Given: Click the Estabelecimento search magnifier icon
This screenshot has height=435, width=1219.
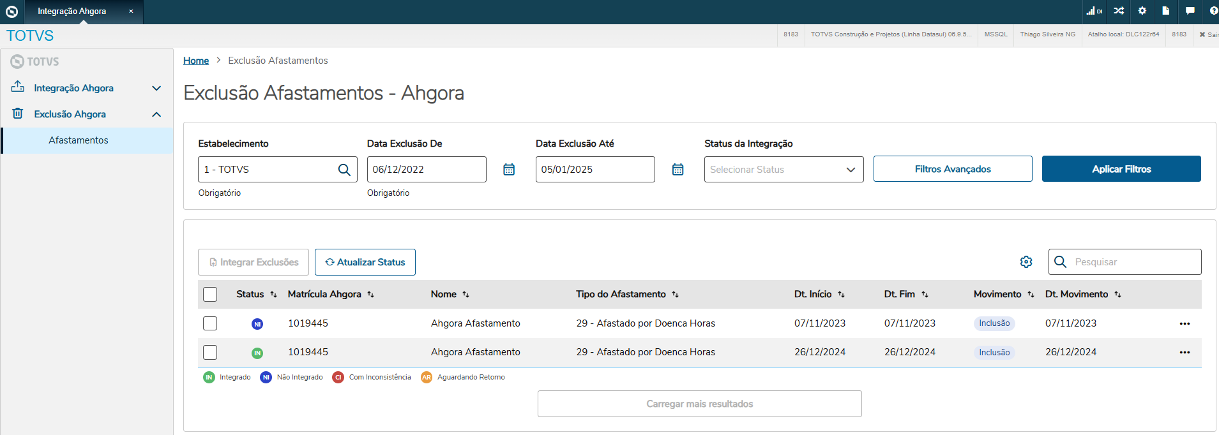Looking at the screenshot, I should point(344,170).
